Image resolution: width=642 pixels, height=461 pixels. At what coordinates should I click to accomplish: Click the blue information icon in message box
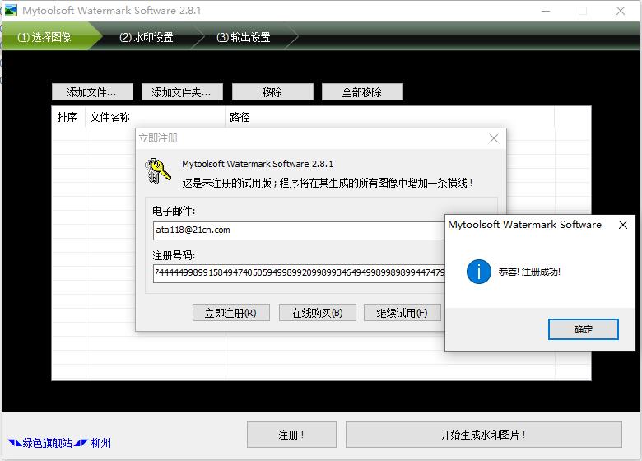(x=478, y=272)
